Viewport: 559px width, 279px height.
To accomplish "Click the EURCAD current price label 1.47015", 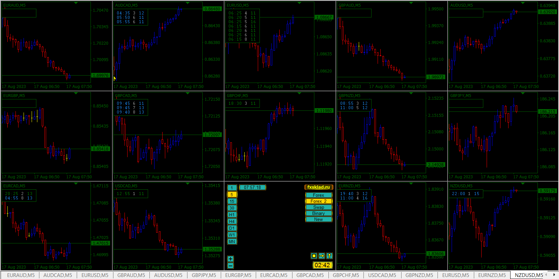I will pos(101,243).
